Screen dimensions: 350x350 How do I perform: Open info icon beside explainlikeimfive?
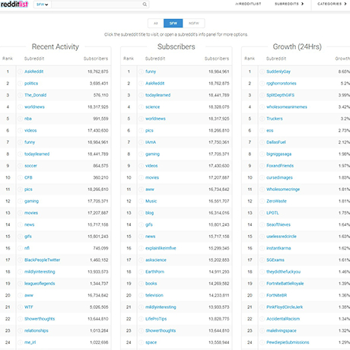point(141,248)
